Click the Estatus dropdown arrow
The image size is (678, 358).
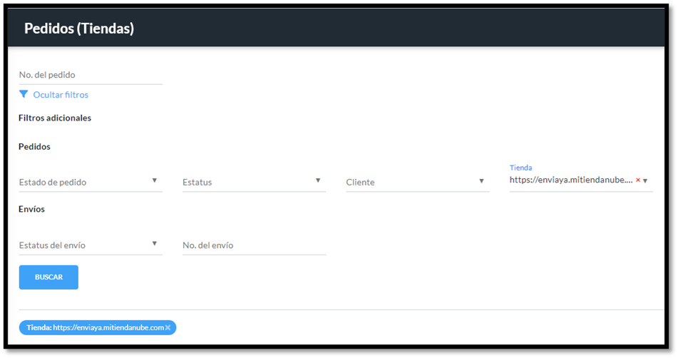[318, 180]
